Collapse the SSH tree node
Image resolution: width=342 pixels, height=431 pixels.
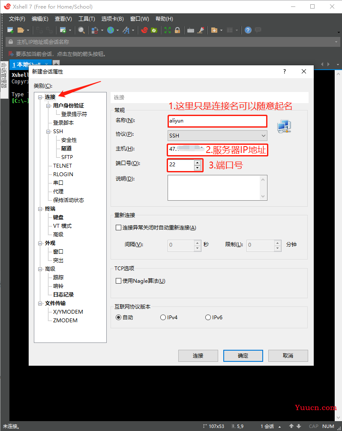click(48, 131)
